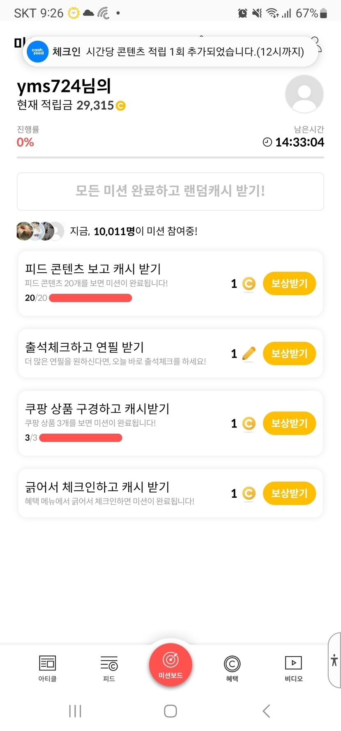This screenshot has height=731, width=341.
Task: Tap the Coupang 3/3 progress bar
Action: (x=81, y=438)
